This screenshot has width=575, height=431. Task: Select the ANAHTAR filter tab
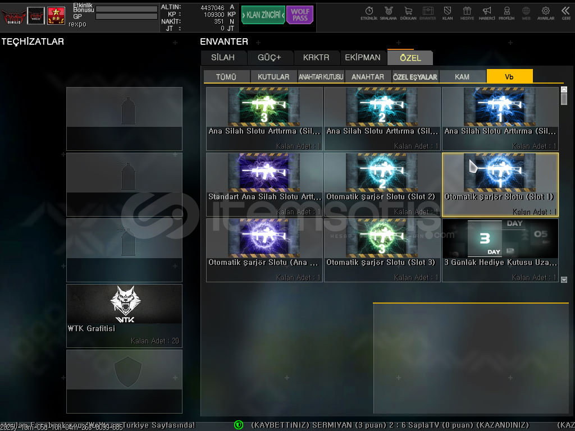pos(368,76)
